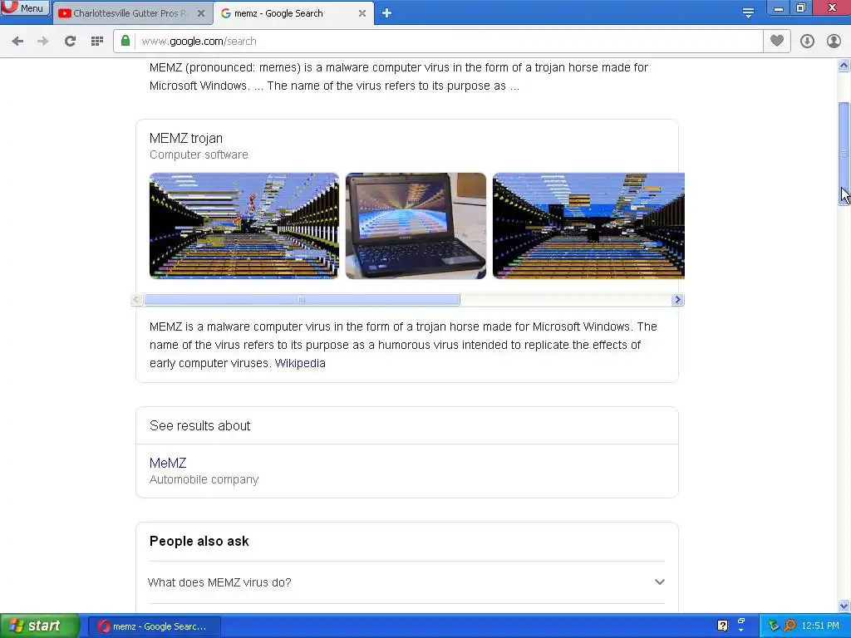This screenshot has width=851, height=638.
Task: Open a new tab with plus button
Action: pyautogui.click(x=386, y=13)
